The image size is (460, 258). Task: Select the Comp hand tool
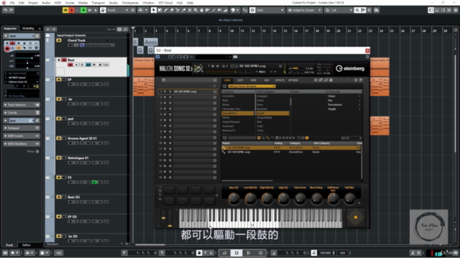click(x=201, y=10)
